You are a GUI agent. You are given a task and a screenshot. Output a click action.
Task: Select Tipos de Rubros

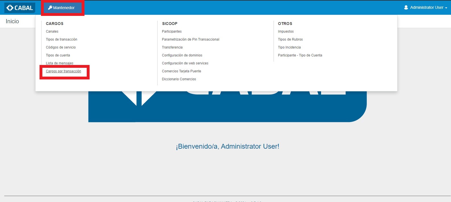[290, 39]
